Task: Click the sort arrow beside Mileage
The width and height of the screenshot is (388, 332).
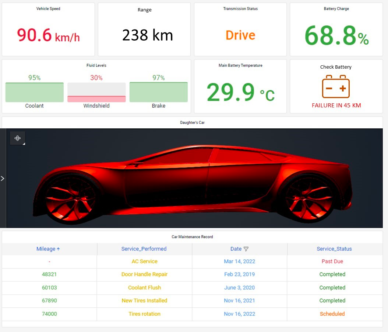Action: (x=58, y=249)
